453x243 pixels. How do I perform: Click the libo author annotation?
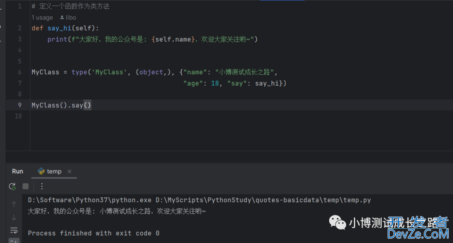(x=68, y=18)
